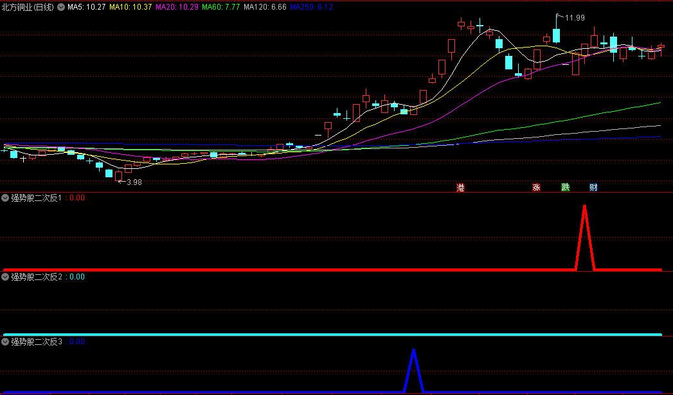673x395 pixels.
Task: Select the MA10: 10.37 label
Action: coord(130,7)
